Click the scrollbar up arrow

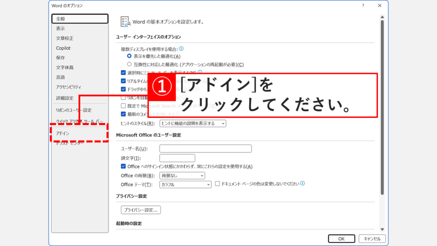tap(382, 17)
